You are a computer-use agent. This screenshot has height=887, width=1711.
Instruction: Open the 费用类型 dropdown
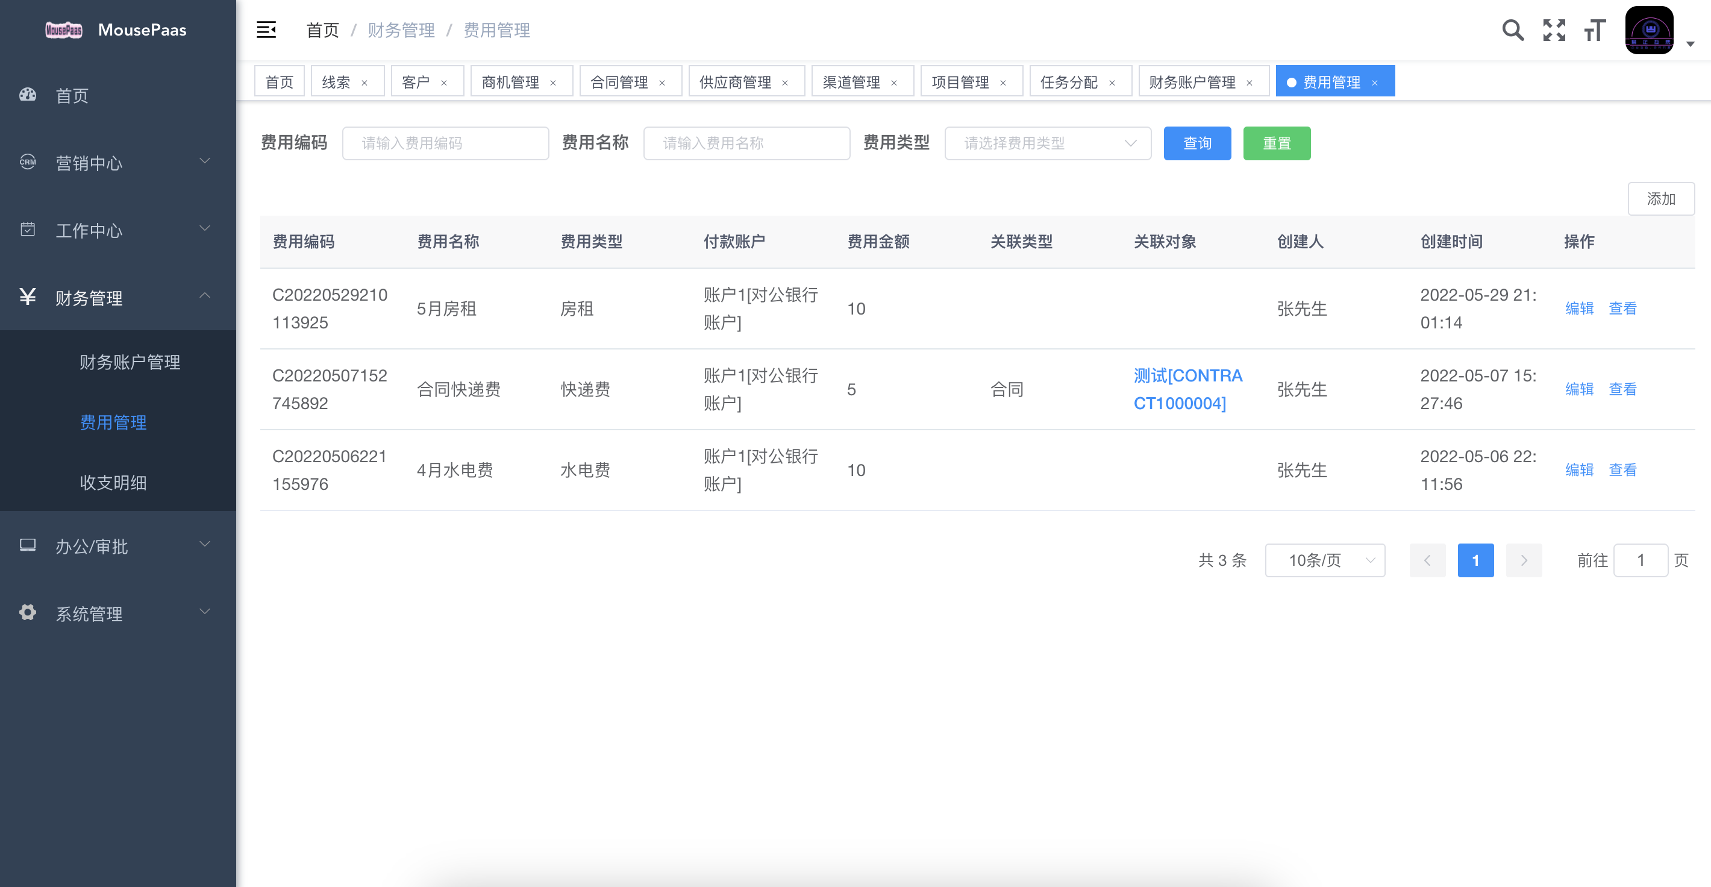pos(1048,143)
